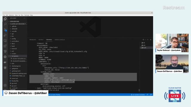Open the Accounts icon in activity bar
Screen dimensions: 191x107
(5, 85)
